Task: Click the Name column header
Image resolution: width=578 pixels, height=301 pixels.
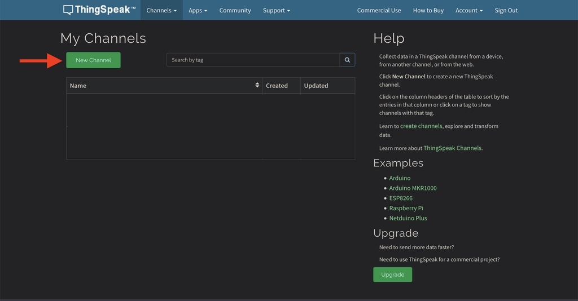Action: pos(164,85)
